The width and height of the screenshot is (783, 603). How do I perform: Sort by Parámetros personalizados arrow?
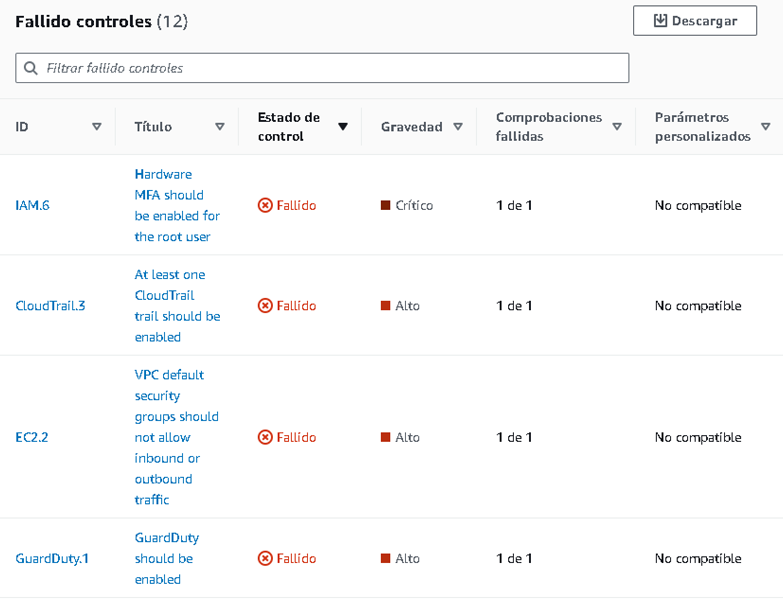pyautogui.click(x=765, y=127)
